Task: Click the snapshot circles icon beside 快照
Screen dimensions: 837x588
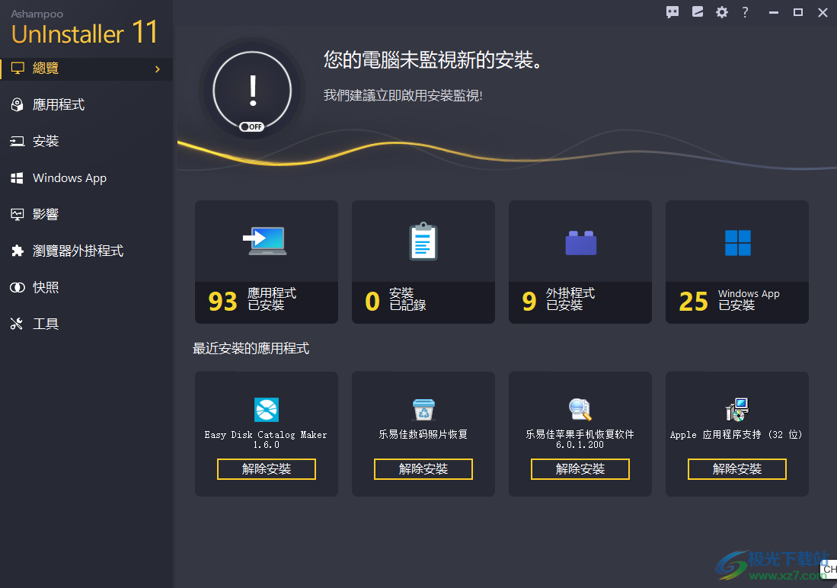Action: pos(17,287)
